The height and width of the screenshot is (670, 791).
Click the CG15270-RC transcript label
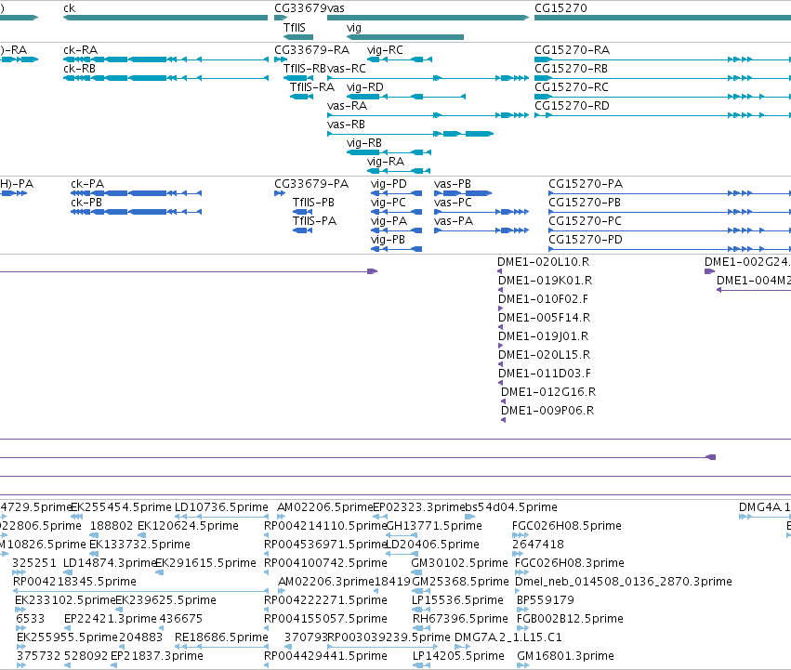pos(572,87)
